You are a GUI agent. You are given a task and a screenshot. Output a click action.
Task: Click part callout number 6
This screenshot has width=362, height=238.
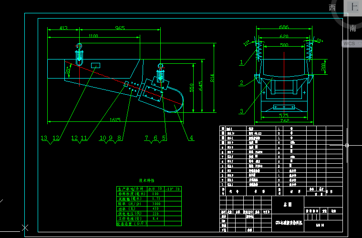click(155, 138)
